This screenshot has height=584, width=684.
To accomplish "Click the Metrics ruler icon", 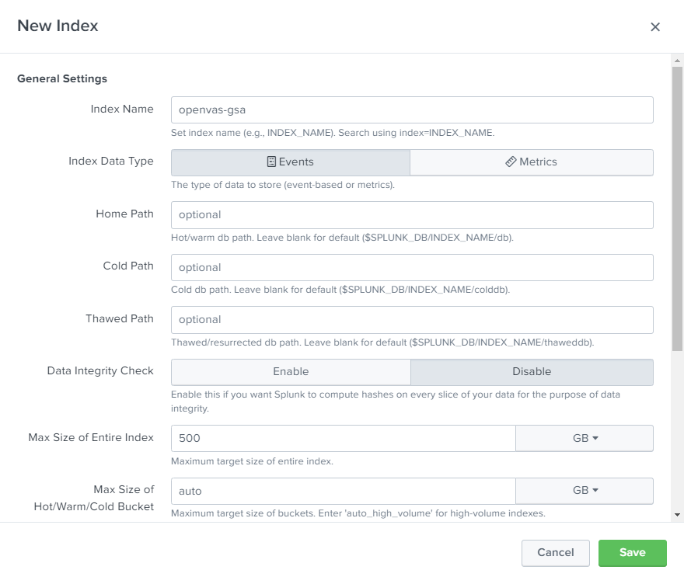I will (x=511, y=162).
